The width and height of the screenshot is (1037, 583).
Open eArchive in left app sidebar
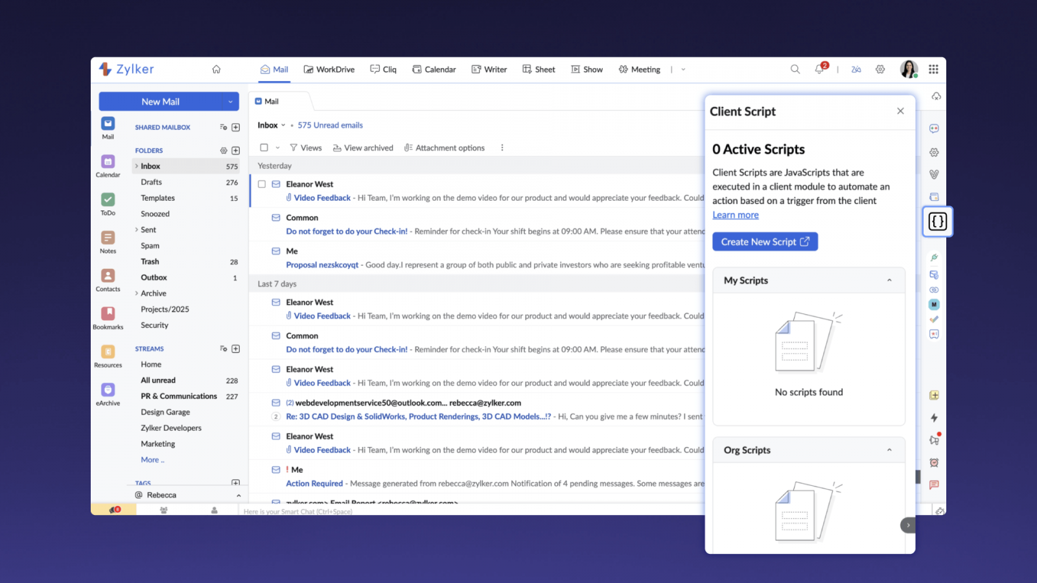point(108,394)
